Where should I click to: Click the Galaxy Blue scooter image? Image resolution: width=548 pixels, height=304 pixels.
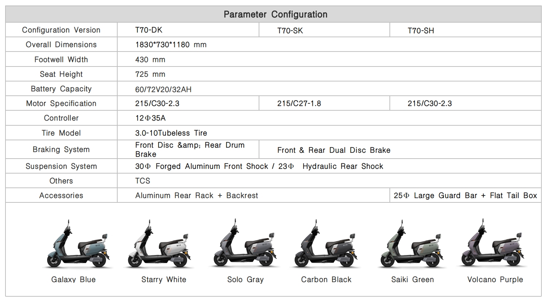pos(77,244)
